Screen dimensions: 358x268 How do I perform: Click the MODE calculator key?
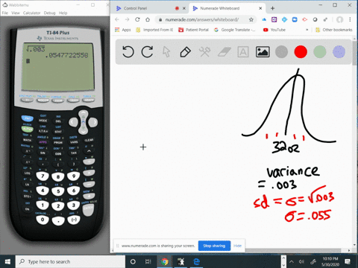coord(43,121)
